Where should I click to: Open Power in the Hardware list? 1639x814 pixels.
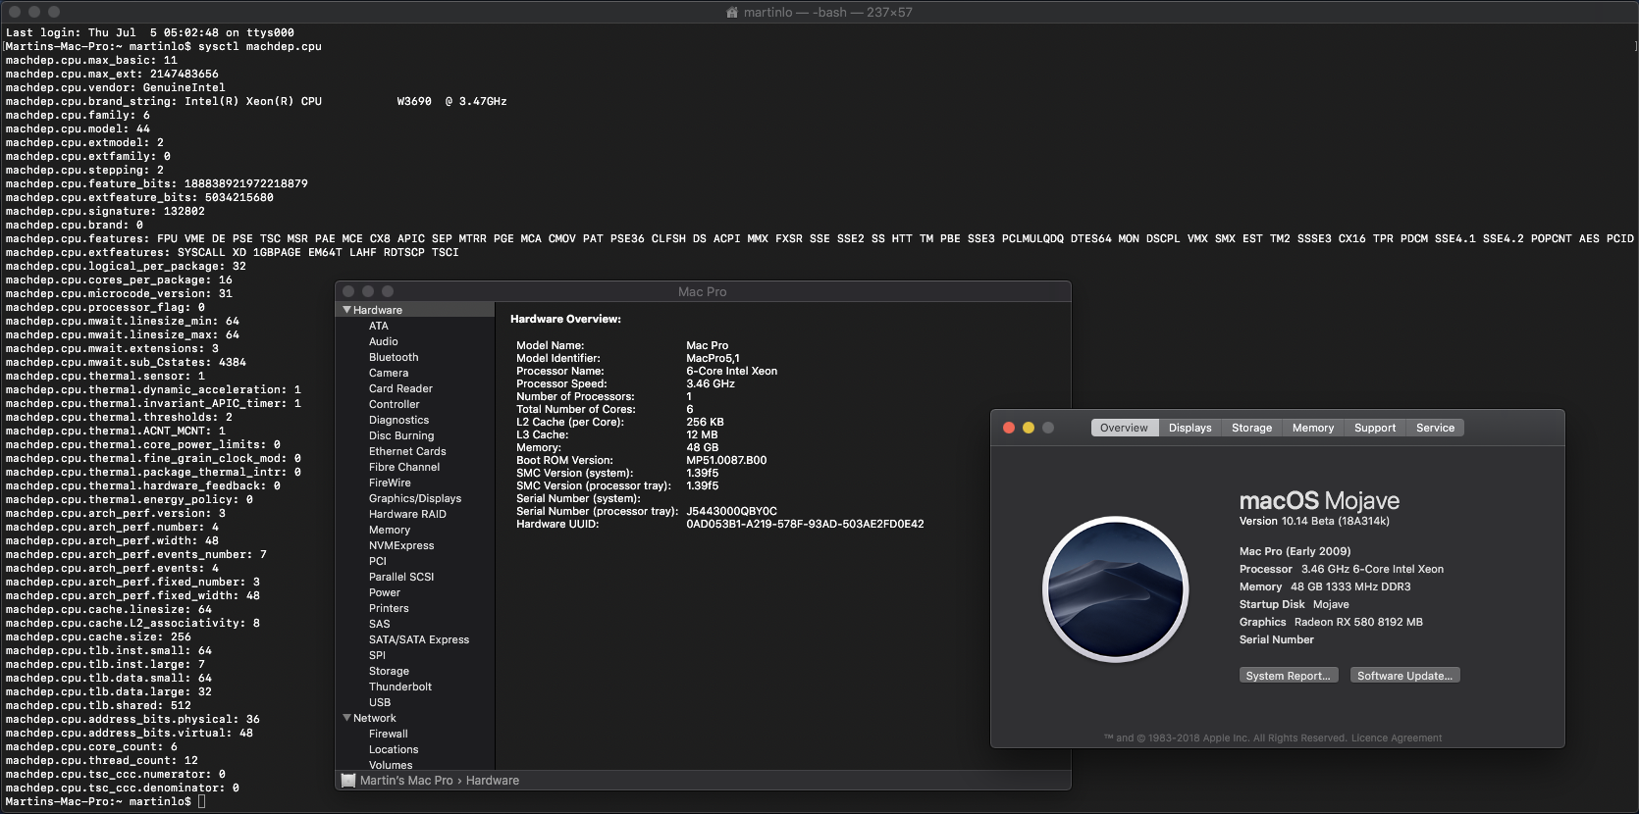click(385, 592)
